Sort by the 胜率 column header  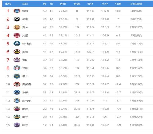pyautogui.click(x=63, y=4)
